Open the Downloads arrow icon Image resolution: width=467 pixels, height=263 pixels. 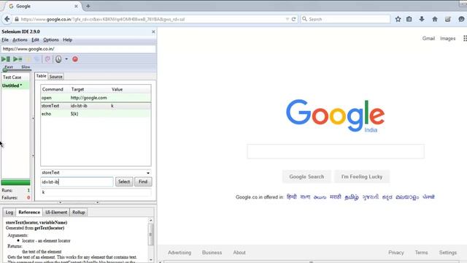[422, 19]
